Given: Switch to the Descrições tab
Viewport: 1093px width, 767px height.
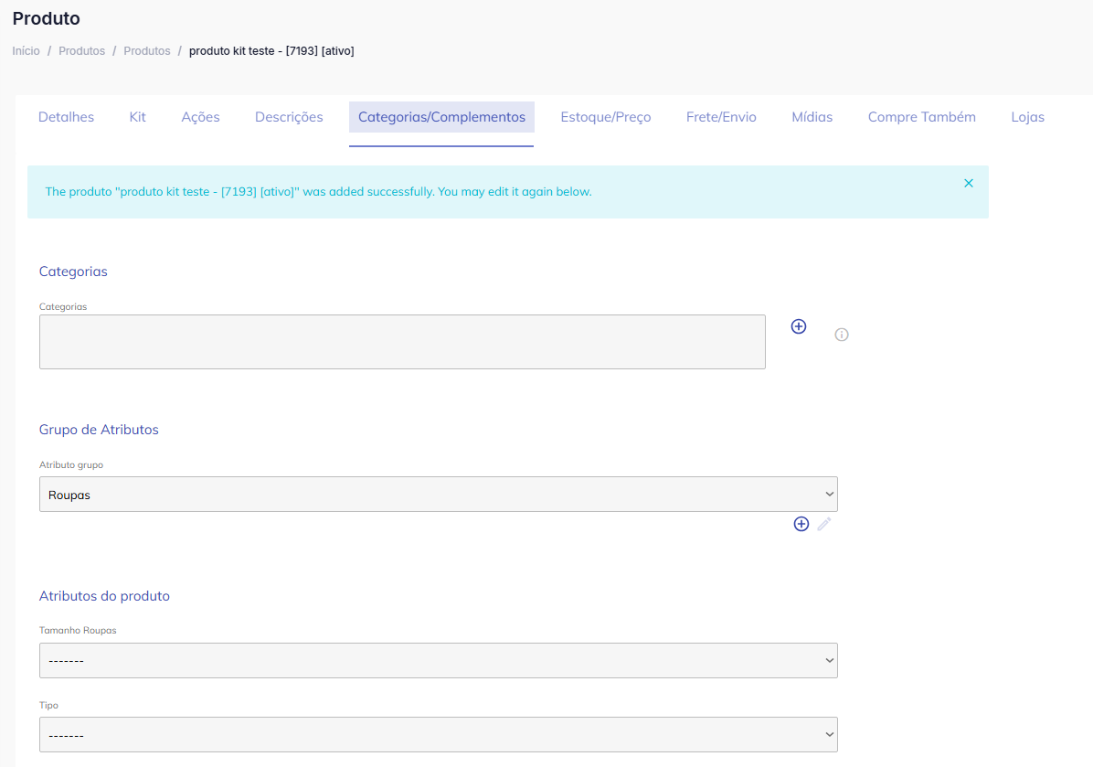Looking at the screenshot, I should click(x=289, y=117).
